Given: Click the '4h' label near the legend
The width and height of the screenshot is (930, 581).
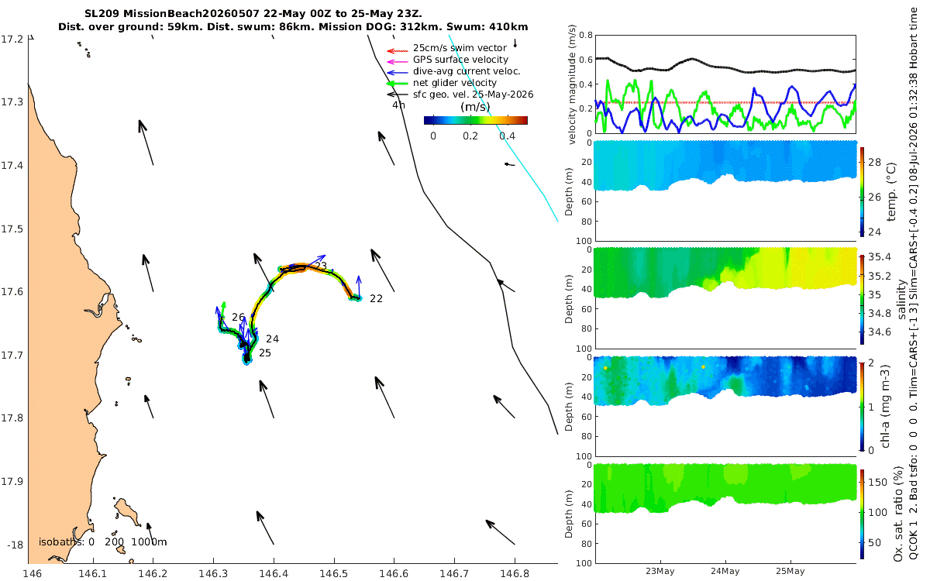Looking at the screenshot, I should [x=398, y=105].
